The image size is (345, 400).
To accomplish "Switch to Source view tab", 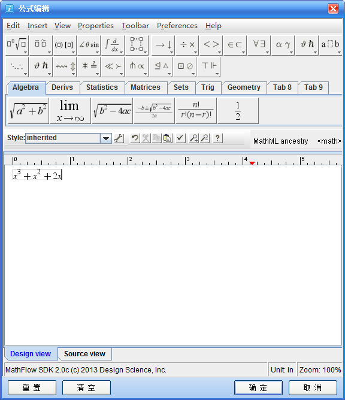I will click(x=84, y=354).
